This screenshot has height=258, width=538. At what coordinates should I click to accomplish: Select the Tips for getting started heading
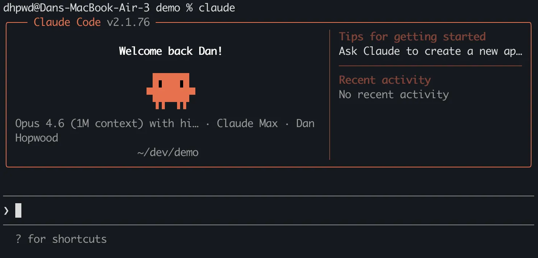coord(412,36)
